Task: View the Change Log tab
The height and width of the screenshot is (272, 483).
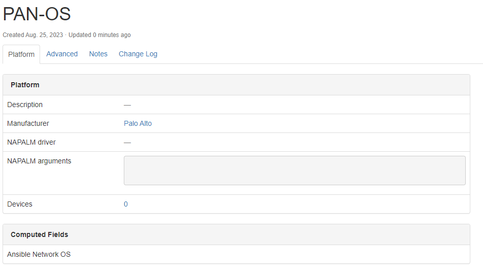Action: [x=138, y=54]
